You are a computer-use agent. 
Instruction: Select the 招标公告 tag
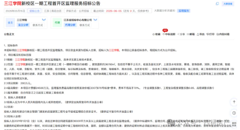(x=34, y=11)
